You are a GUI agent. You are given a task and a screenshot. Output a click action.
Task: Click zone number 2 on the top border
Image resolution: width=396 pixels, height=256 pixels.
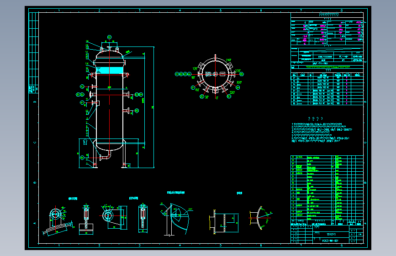(x=99, y=10)
